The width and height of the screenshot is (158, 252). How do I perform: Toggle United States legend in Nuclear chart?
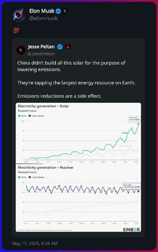click(x=36, y=177)
